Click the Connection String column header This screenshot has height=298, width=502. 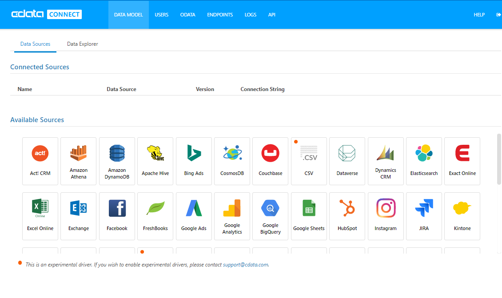pyautogui.click(x=263, y=89)
